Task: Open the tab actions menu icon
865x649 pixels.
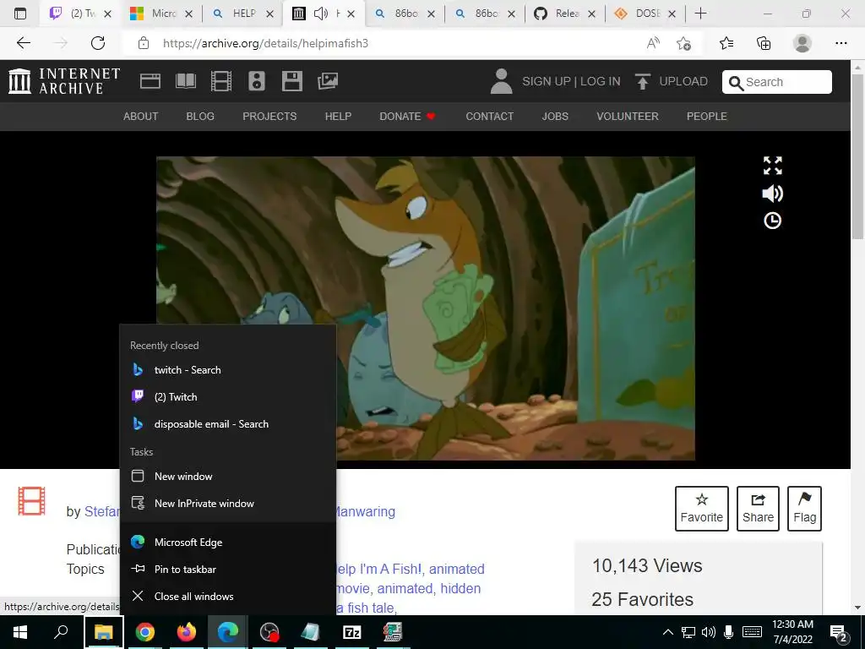Action: [20, 14]
